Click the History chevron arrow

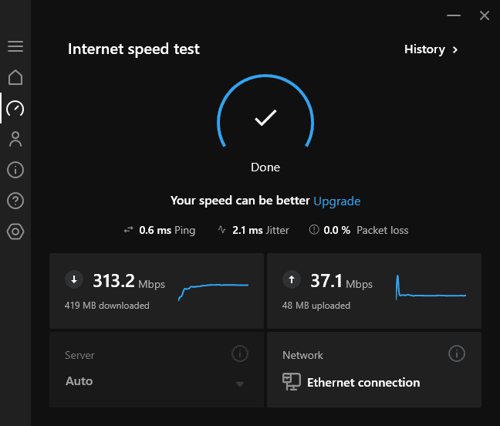click(455, 49)
